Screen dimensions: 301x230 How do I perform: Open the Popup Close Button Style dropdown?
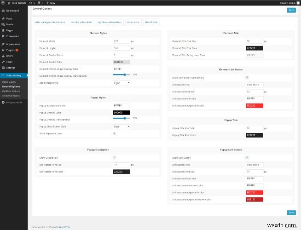[x=122, y=126]
